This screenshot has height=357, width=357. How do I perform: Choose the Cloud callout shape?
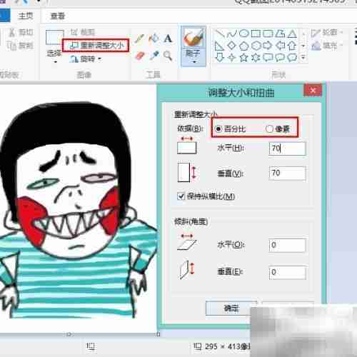click(292, 57)
